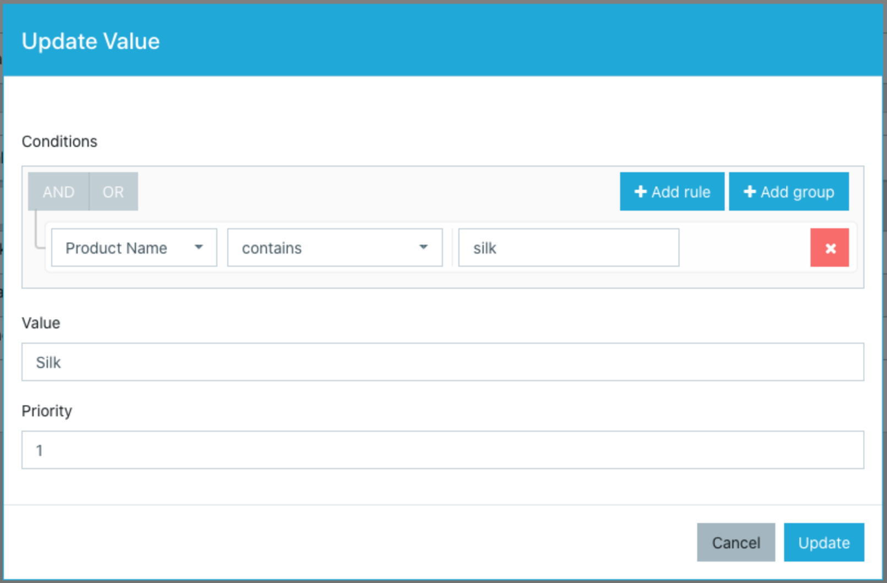Focus the rule value field containing silk

coord(568,248)
